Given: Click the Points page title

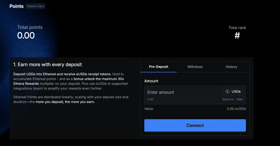Looking at the screenshot, I should 16,6.
